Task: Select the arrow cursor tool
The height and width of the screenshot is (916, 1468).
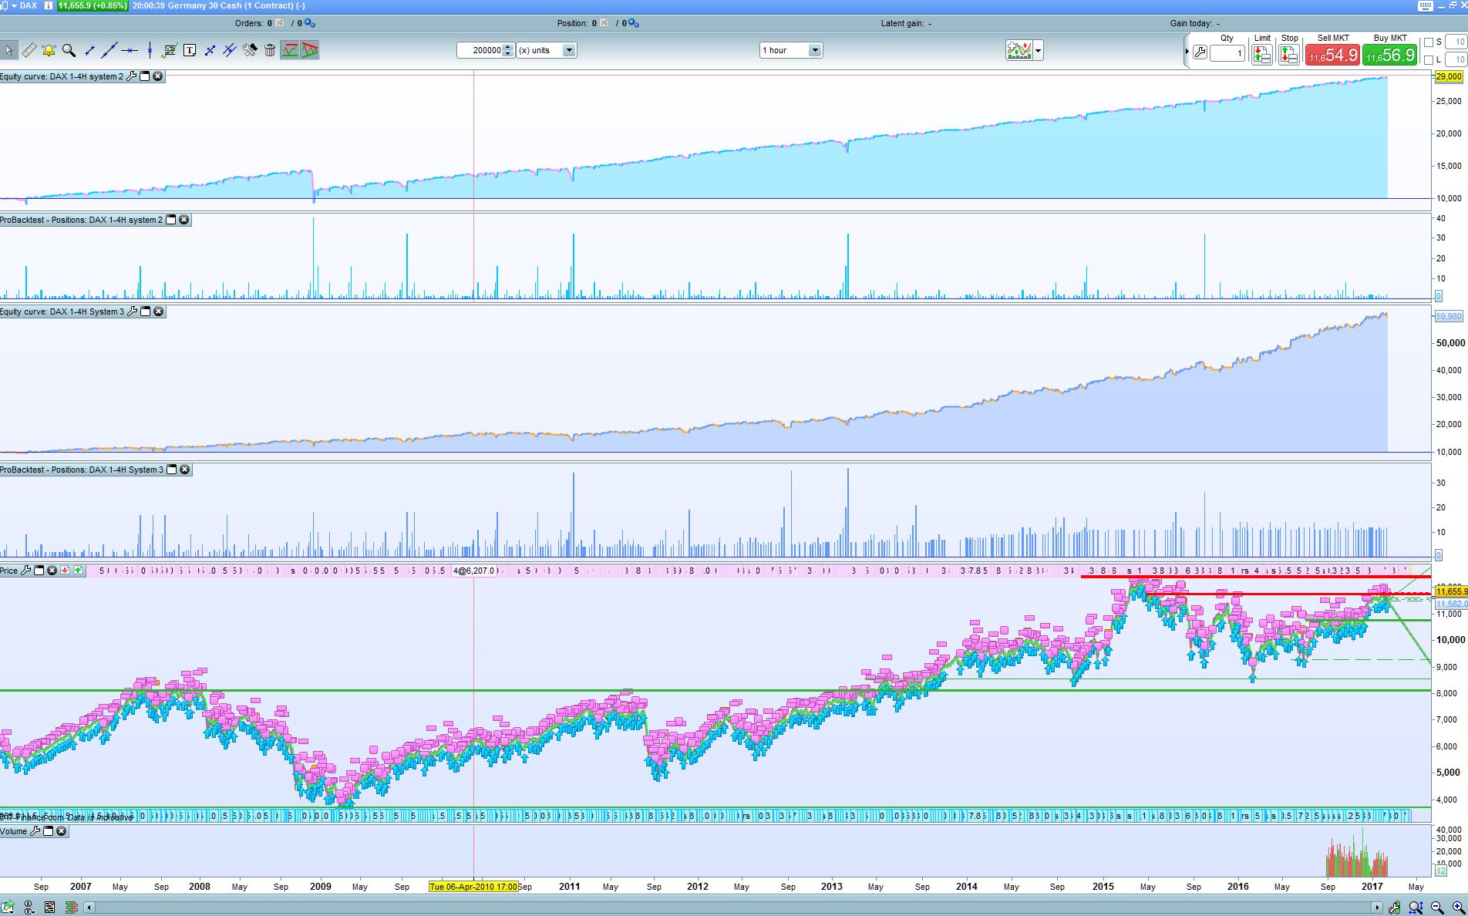Action: 8,50
